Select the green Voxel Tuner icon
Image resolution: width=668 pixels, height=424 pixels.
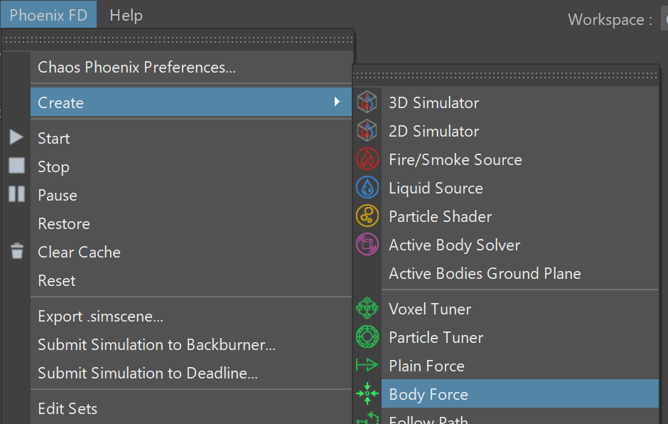(367, 309)
